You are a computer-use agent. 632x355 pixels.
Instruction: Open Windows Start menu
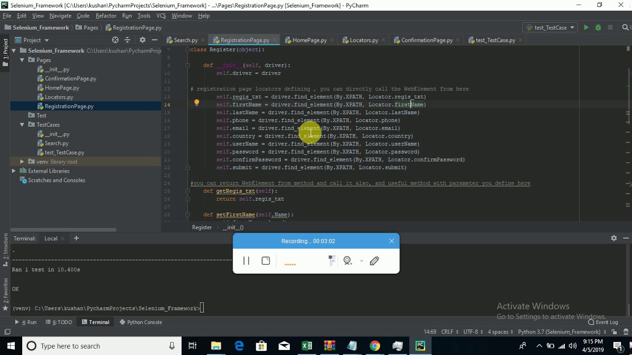click(11, 346)
